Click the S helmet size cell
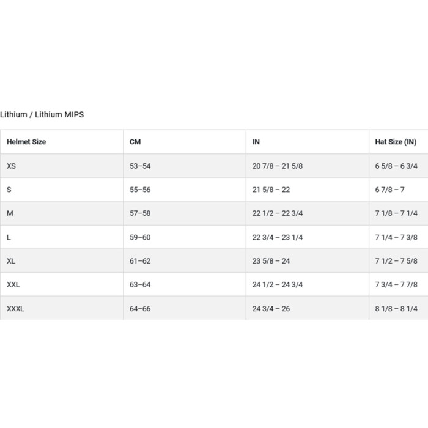Image resolution: width=428 pixels, height=428 pixels. click(x=9, y=190)
